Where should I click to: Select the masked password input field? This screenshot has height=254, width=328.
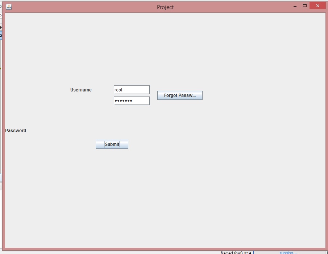(132, 101)
